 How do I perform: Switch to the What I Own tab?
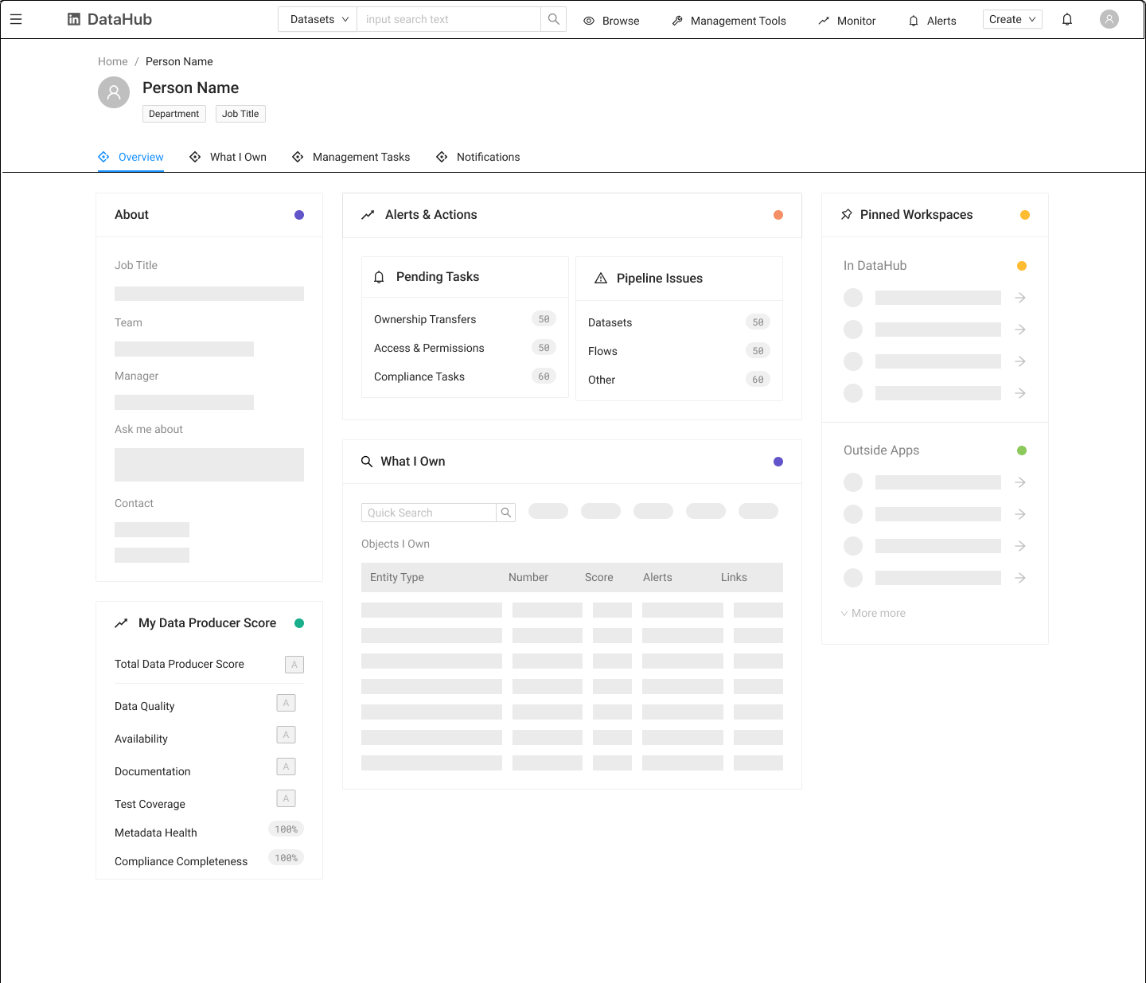pos(228,157)
